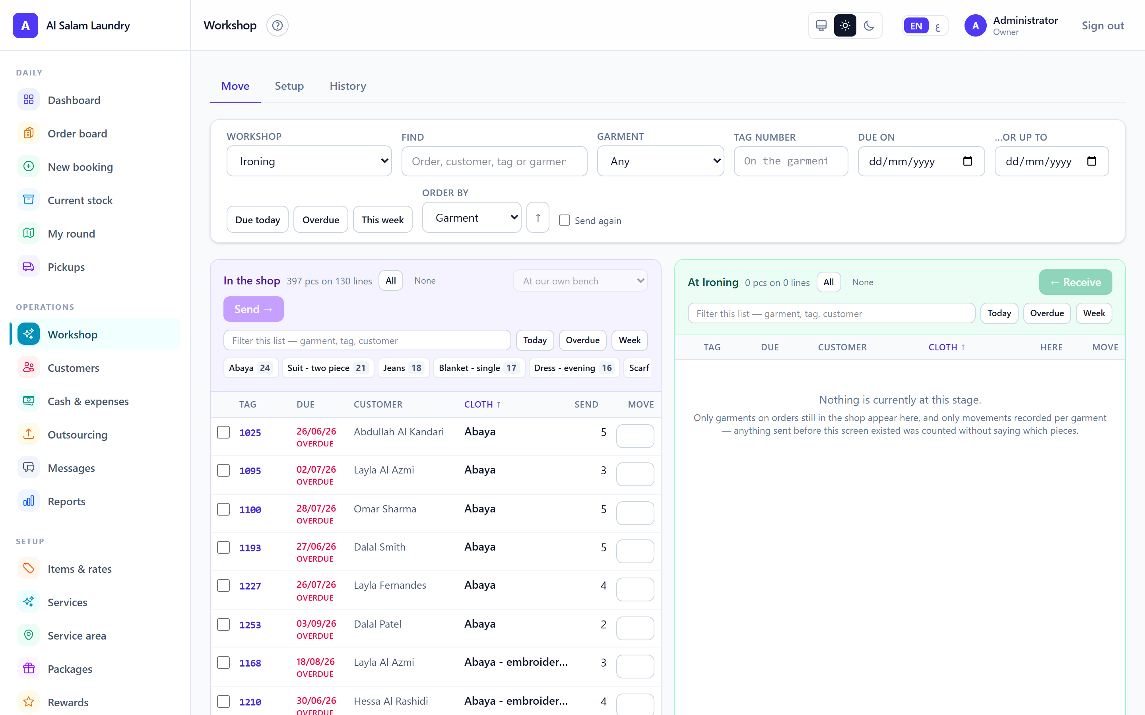This screenshot has width=1145, height=715.
Task: Open the Order by Garment dropdown
Action: point(472,218)
